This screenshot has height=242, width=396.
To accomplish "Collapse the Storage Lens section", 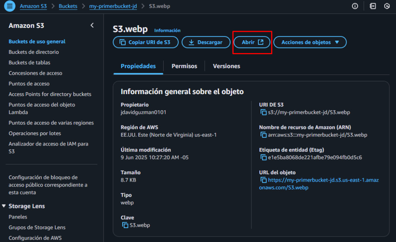I will pyautogui.click(x=4, y=206).
